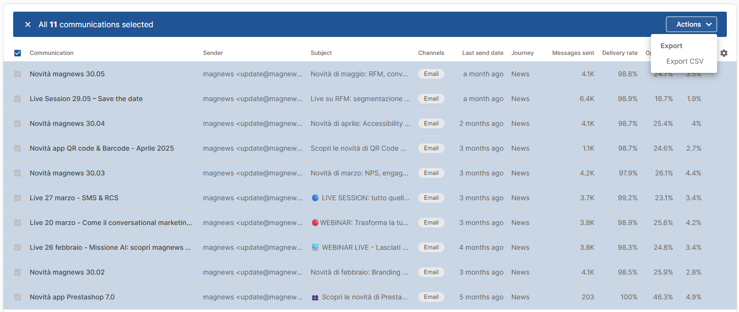Uncheck the Novità magnews 30.05 row checkbox

pos(18,74)
